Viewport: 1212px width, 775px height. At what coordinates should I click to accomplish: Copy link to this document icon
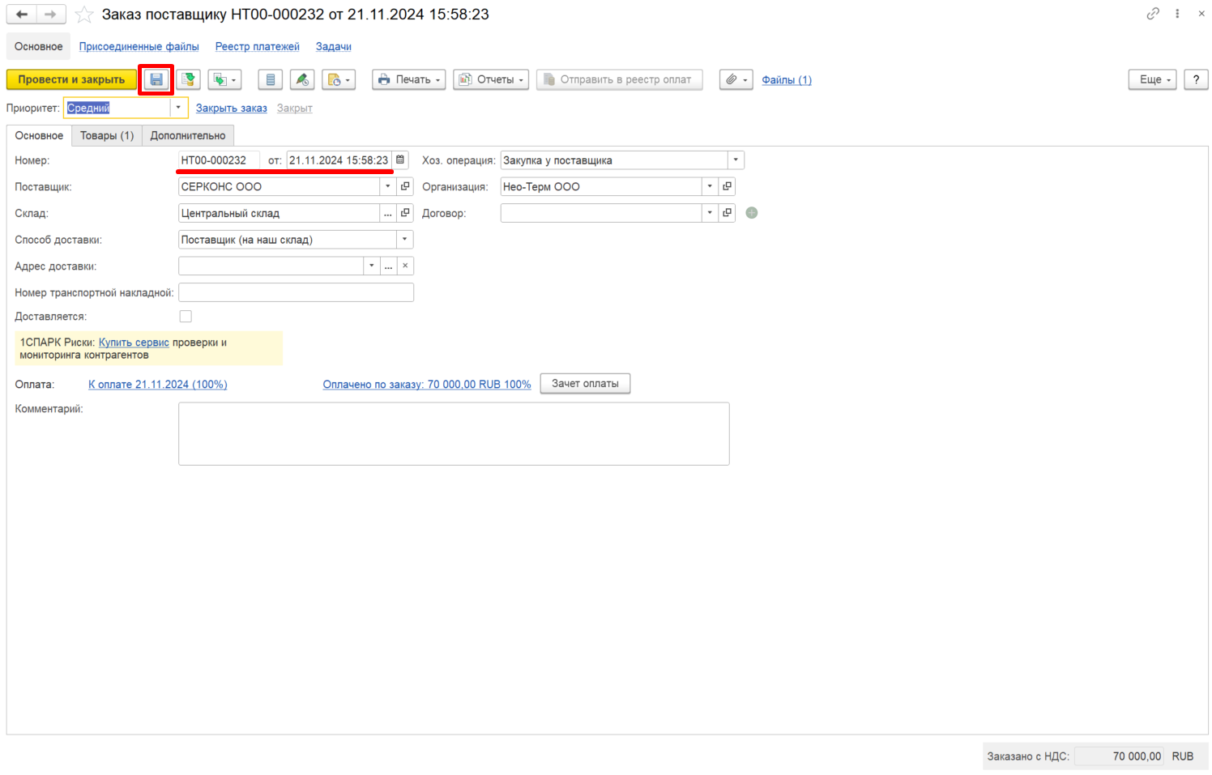click(x=1153, y=14)
